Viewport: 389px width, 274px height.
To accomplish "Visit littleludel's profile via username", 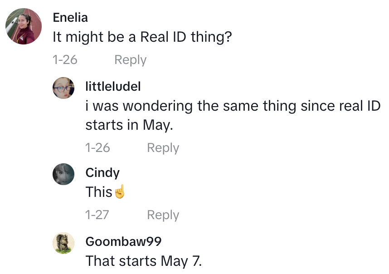I will coord(113,86).
